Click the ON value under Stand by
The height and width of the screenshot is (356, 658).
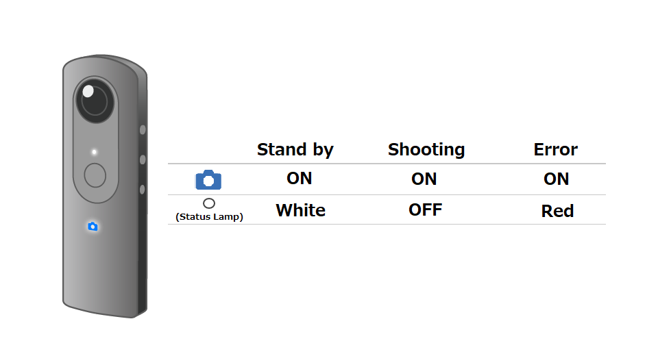click(300, 179)
